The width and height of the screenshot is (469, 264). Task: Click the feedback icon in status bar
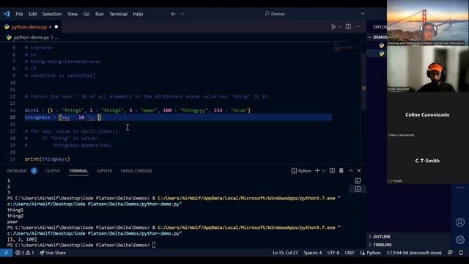pyautogui.click(x=450, y=253)
